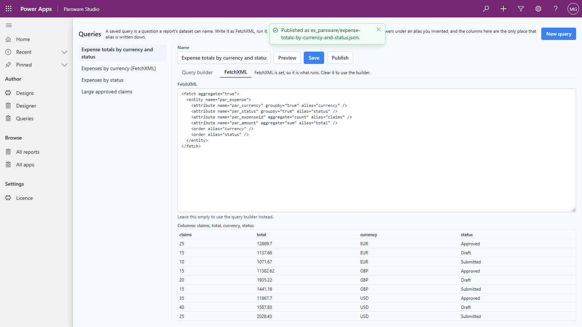This screenshot has height=327, width=582.
Task: Select Large approved claims query
Action: click(x=123, y=92)
